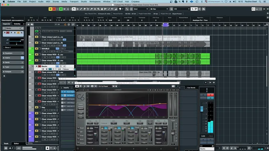
Task: Click the Cue Sends tab label
Action: coord(191,88)
